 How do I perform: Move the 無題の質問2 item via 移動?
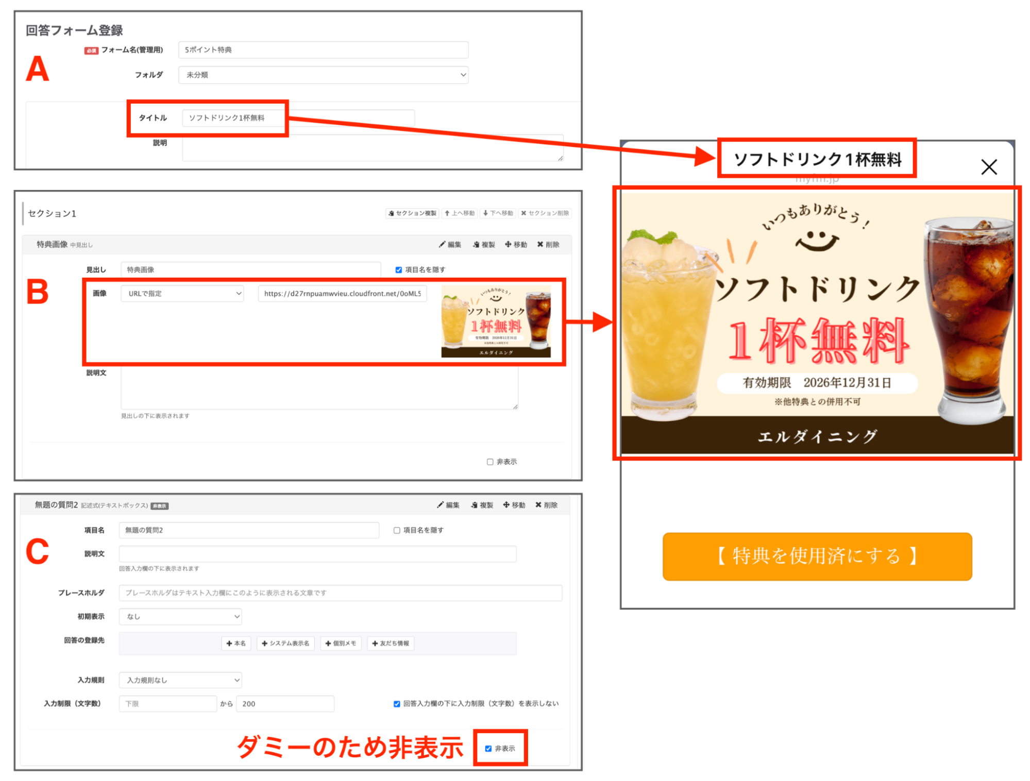coord(514,505)
